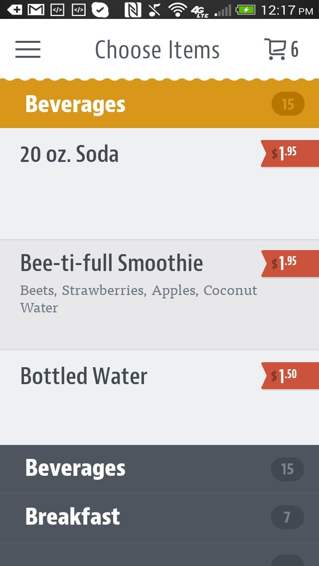
Task: Tap the Bottled Water $1.50 price tag
Action: 290,376
